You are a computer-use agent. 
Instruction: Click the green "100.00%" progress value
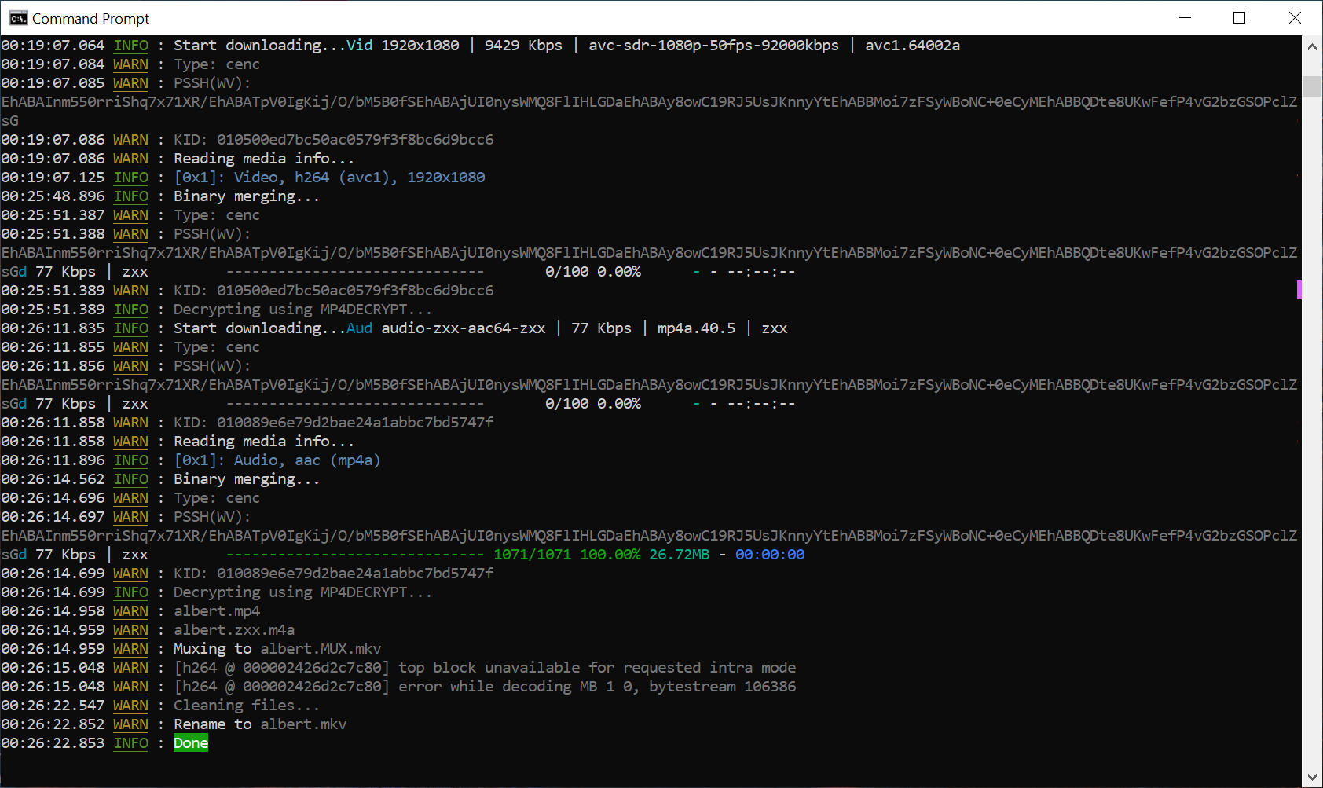610,555
